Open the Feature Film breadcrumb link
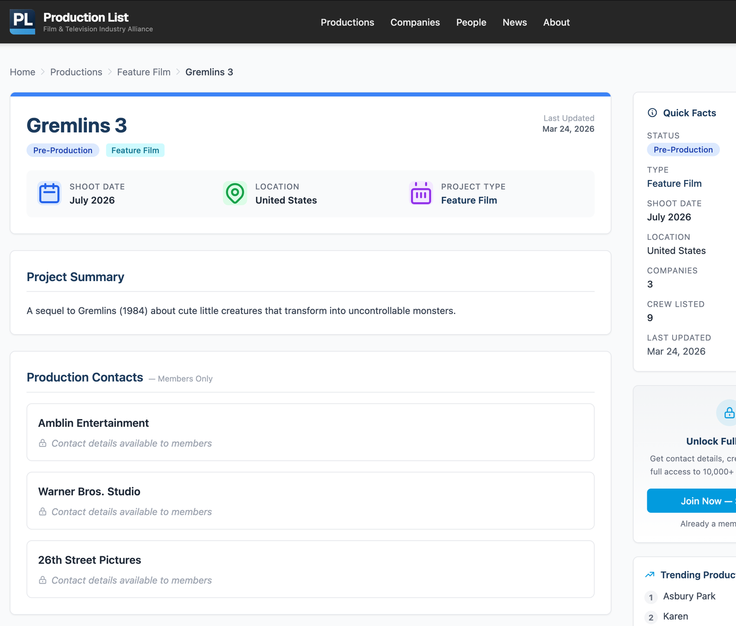736x626 pixels. coord(144,72)
